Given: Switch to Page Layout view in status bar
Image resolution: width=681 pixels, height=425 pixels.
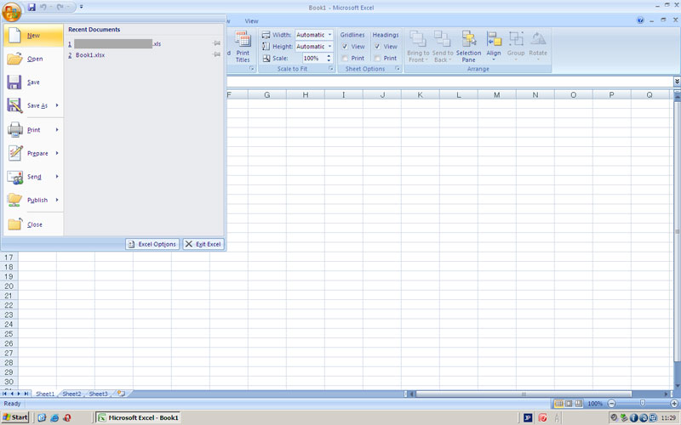Looking at the screenshot, I should (569, 404).
